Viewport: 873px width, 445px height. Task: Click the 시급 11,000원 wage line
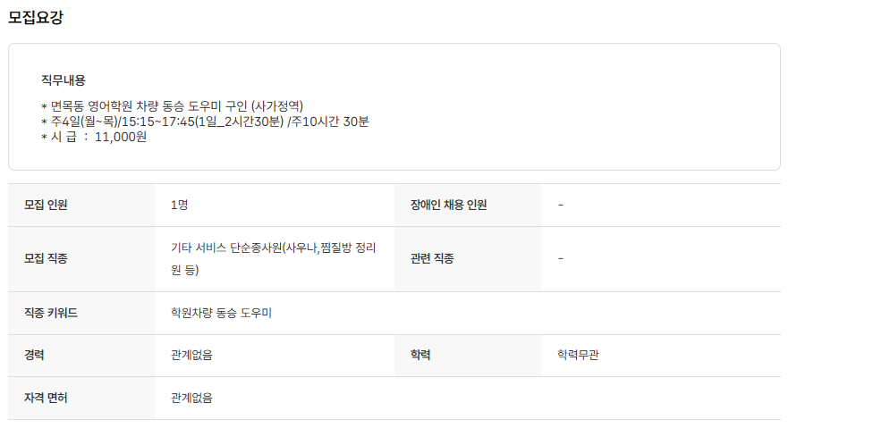tap(94, 137)
